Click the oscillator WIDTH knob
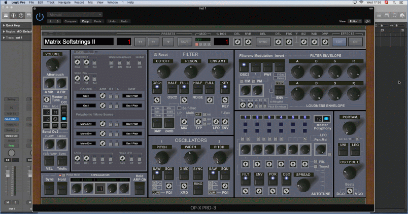This screenshot has width=408, height=214. 190,158
